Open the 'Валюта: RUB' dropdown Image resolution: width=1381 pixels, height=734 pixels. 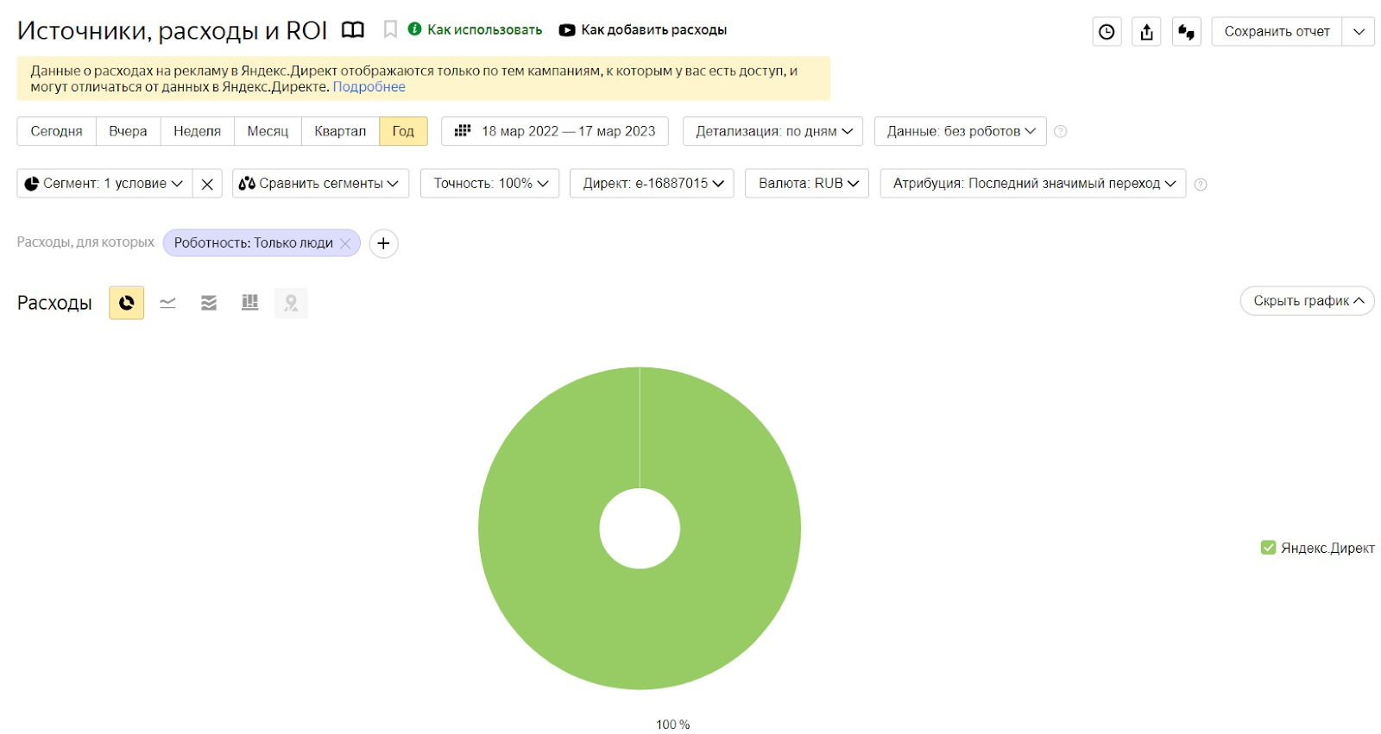pyautogui.click(x=807, y=184)
